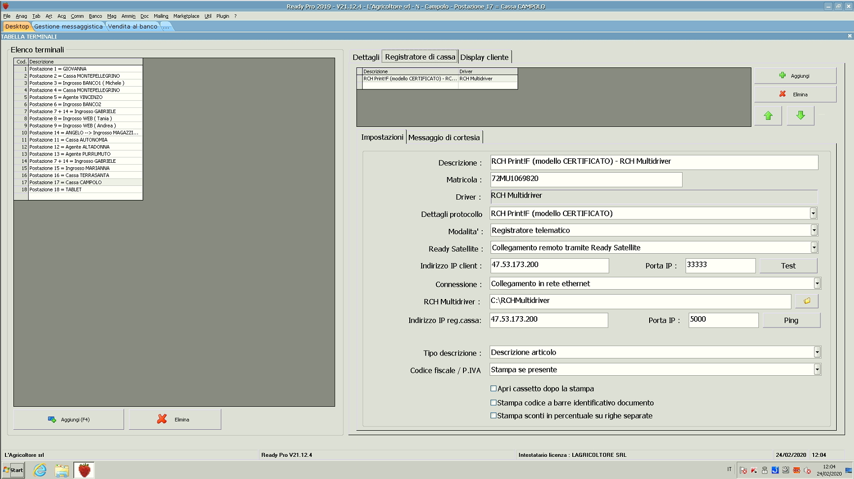Browse RCH Multidriver folder with yellow folder icon
Viewport: 854px width, 479px height.
tap(807, 301)
